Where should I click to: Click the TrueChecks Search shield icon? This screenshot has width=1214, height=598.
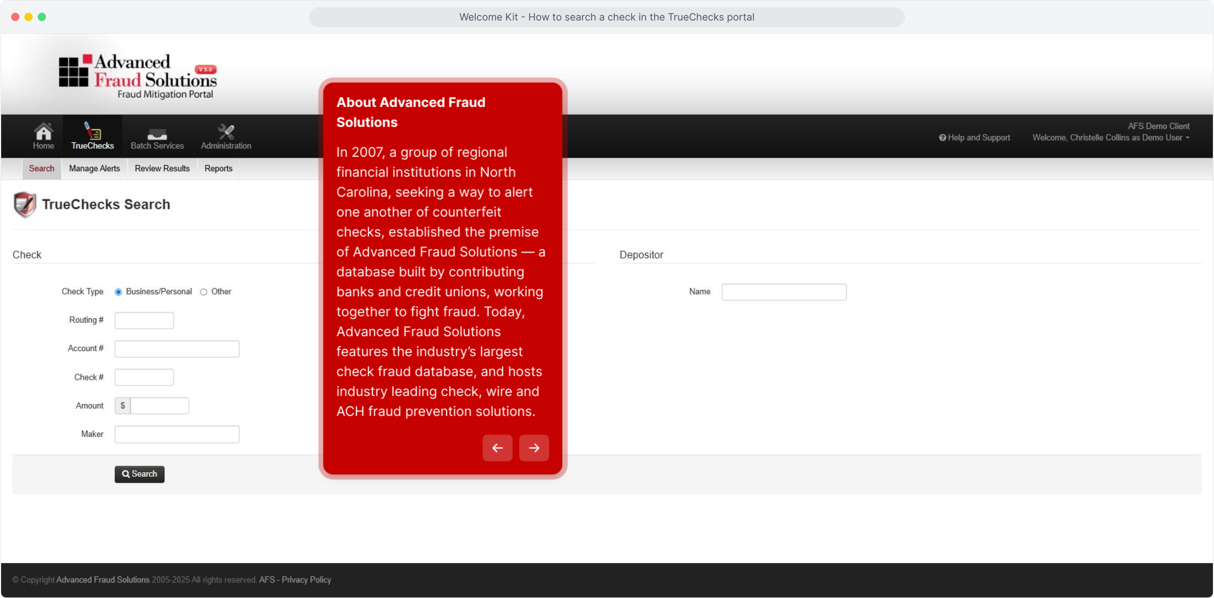tap(24, 204)
